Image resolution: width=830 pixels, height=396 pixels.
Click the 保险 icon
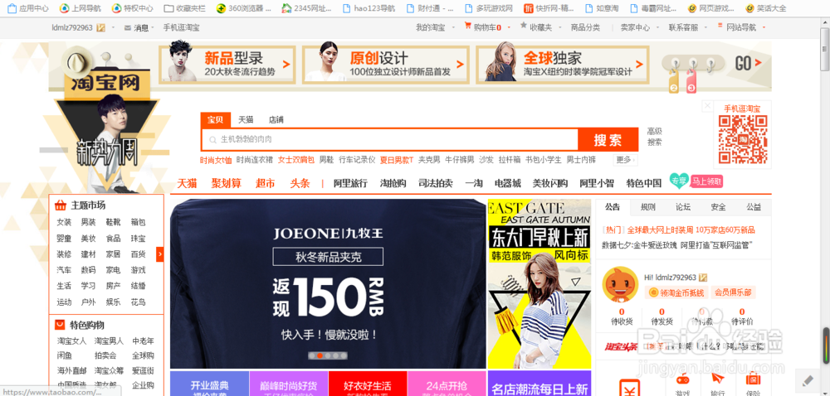click(x=752, y=379)
